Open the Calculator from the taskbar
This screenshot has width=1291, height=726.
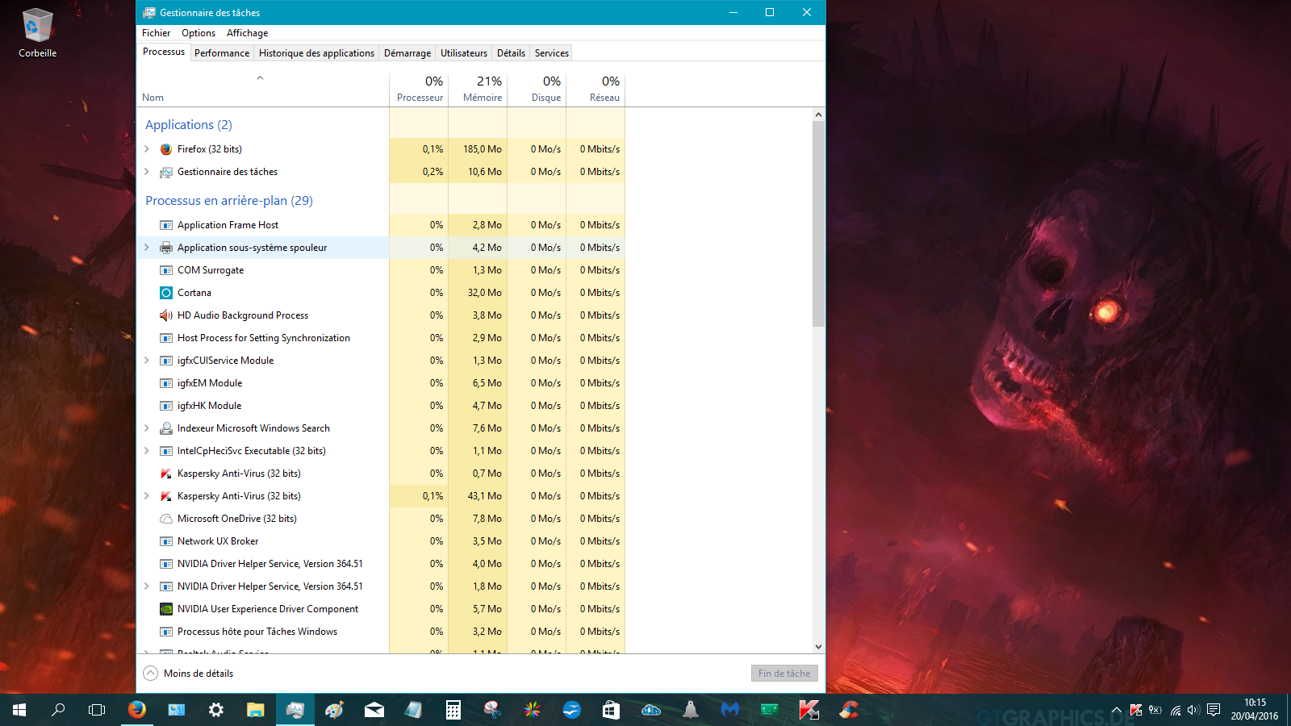click(453, 710)
